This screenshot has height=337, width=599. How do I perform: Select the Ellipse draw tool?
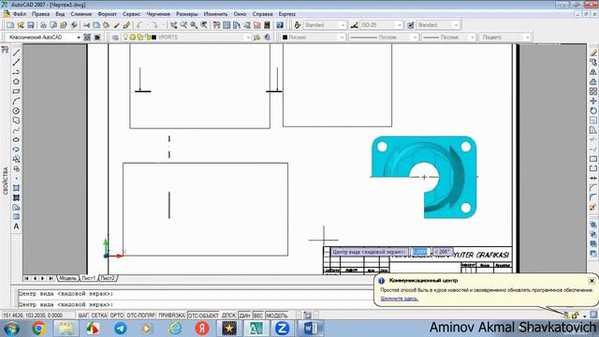[x=16, y=139]
